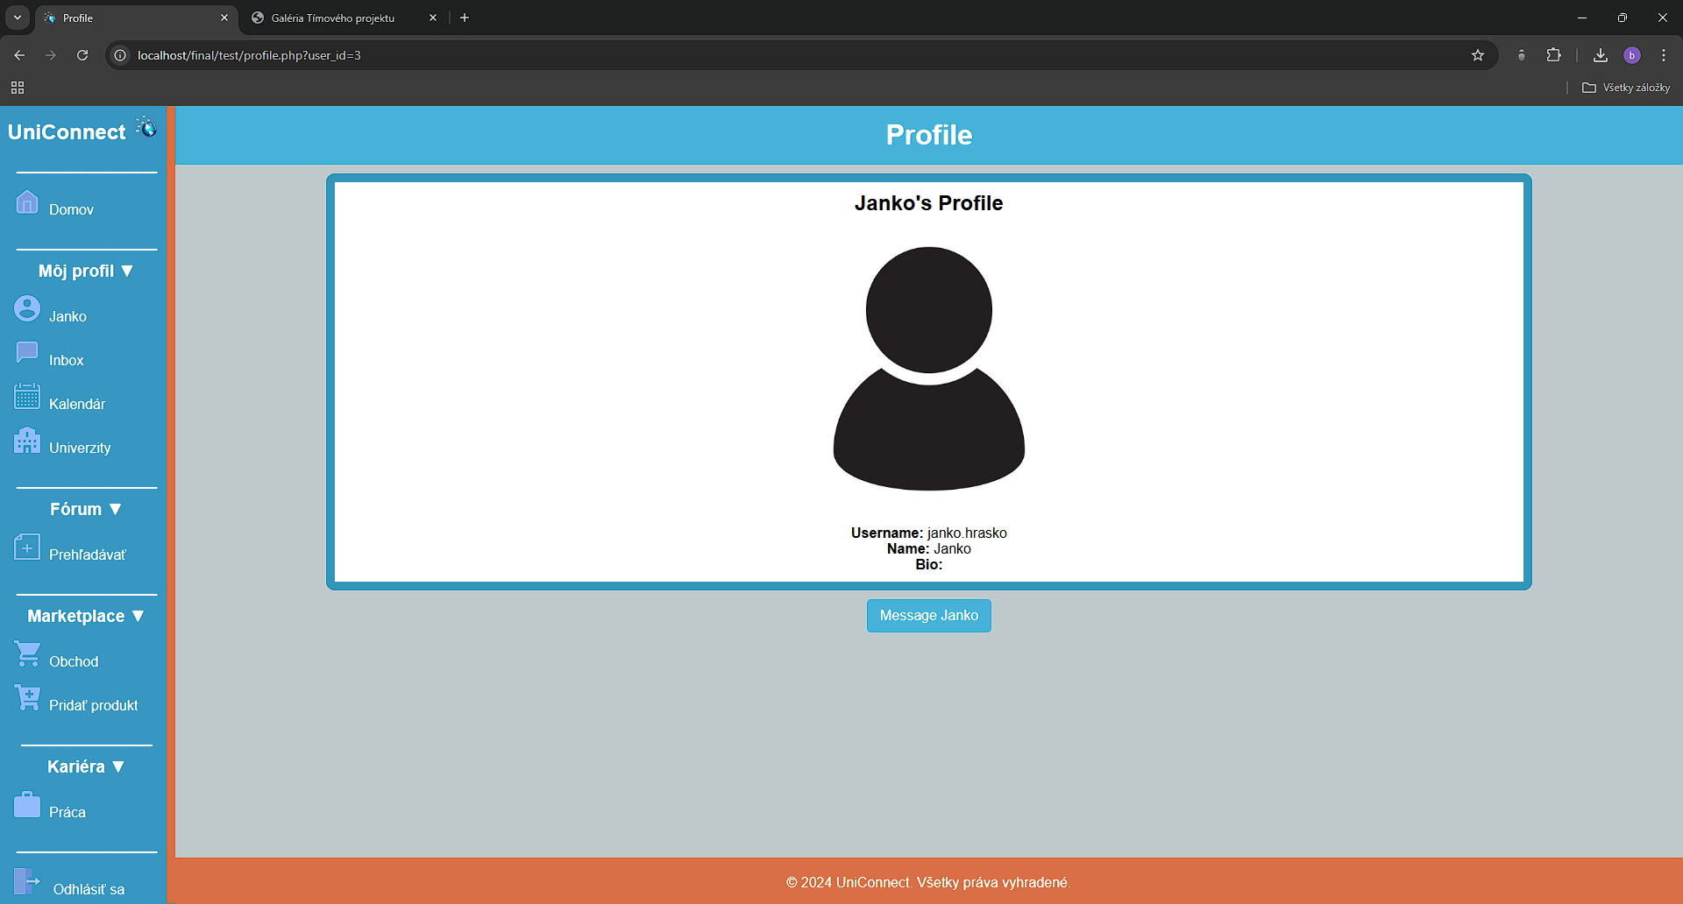This screenshot has width=1683, height=904.
Task: Click Janko's profile picture
Action: [x=929, y=369]
